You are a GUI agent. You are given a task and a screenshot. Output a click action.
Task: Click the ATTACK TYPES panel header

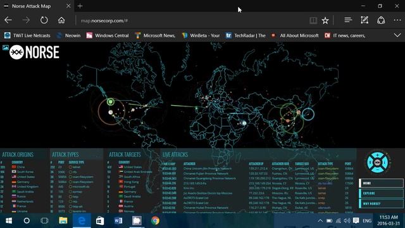point(65,155)
